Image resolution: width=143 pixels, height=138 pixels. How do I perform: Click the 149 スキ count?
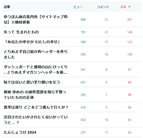[130, 32]
